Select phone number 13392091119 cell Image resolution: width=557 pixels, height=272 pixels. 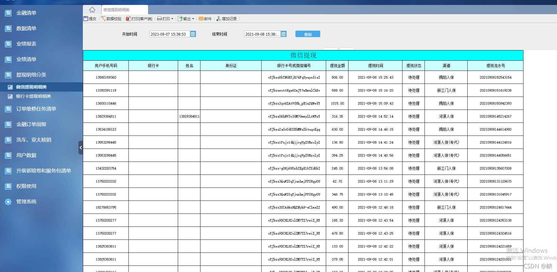click(106, 90)
